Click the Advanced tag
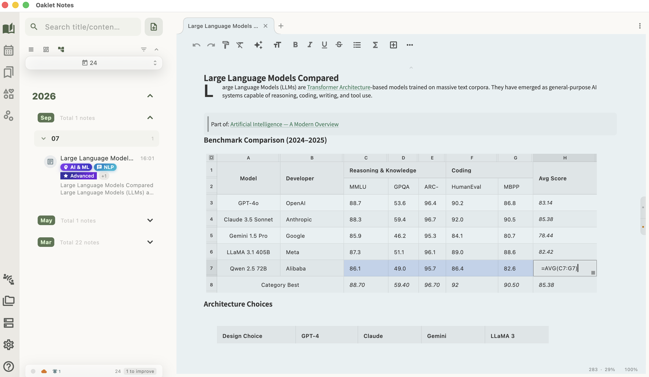Image resolution: width=649 pixels, height=377 pixels. [78, 176]
